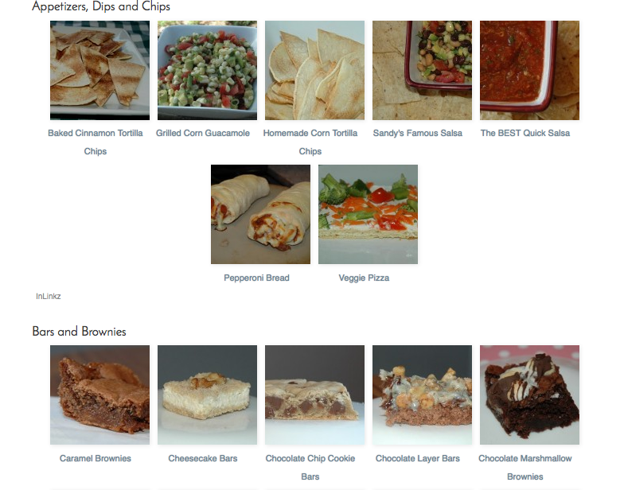The width and height of the screenshot is (624, 490).
Task: Open the Chocolate Layer Bars thumbnail
Action: tap(422, 395)
